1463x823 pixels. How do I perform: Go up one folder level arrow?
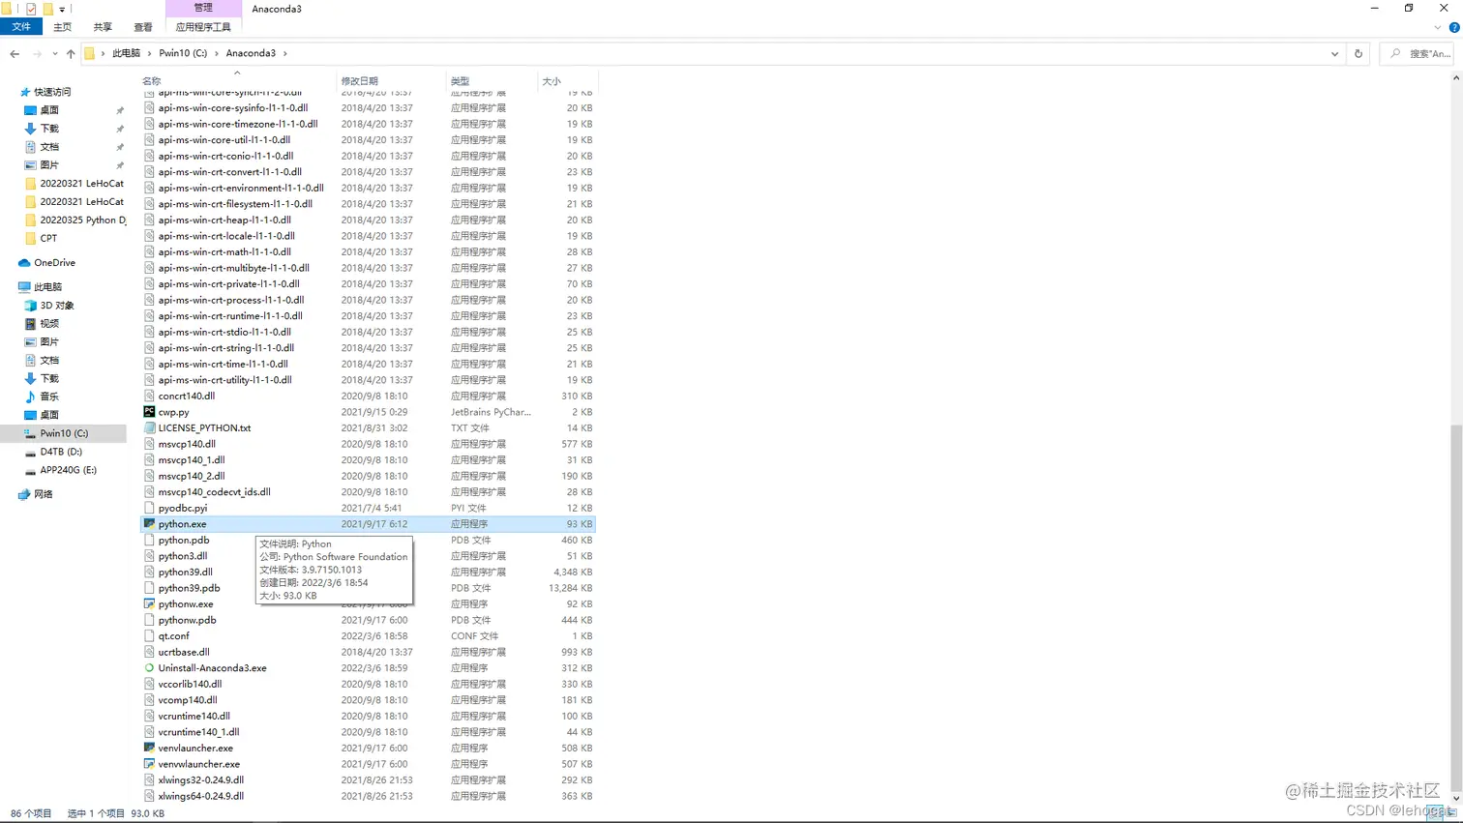coord(71,53)
